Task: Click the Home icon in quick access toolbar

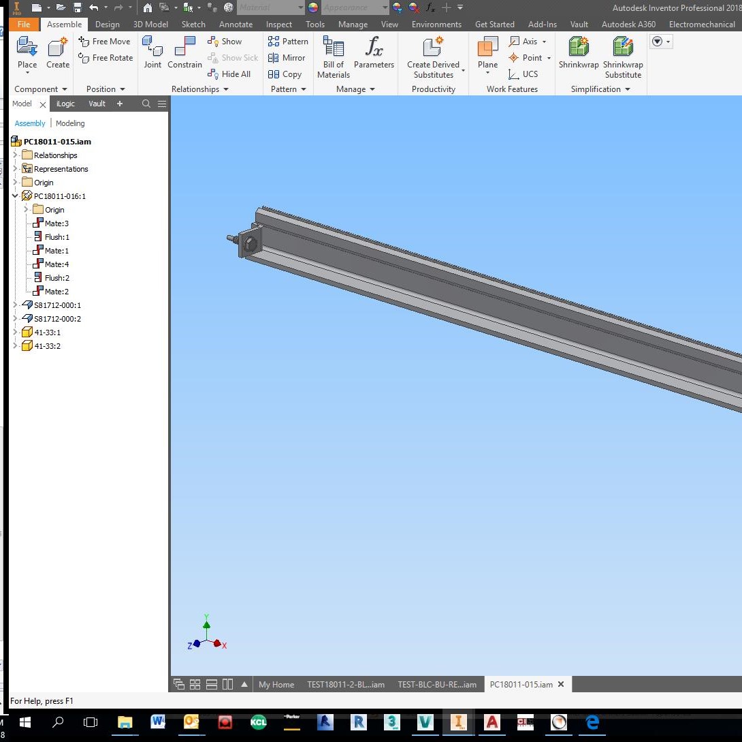Action: [148, 7]
